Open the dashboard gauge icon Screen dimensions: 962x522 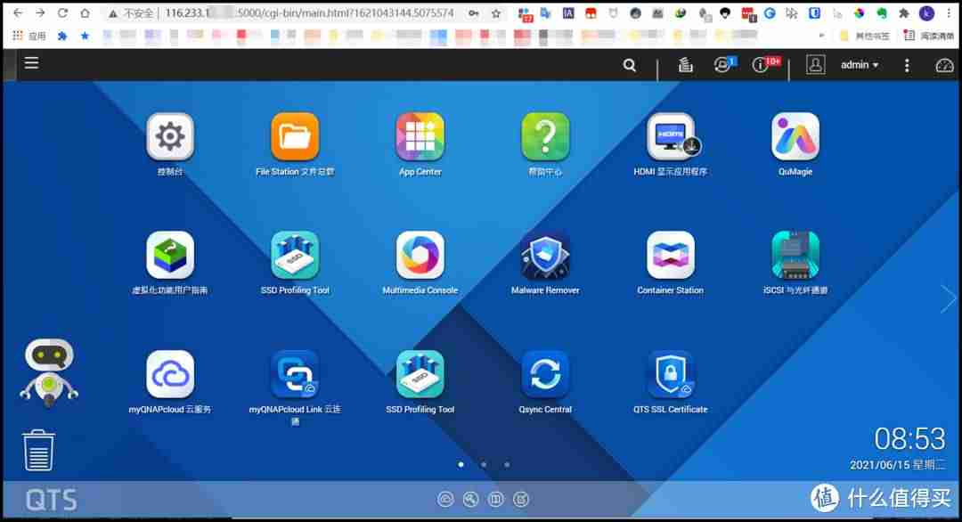[944, 65]
